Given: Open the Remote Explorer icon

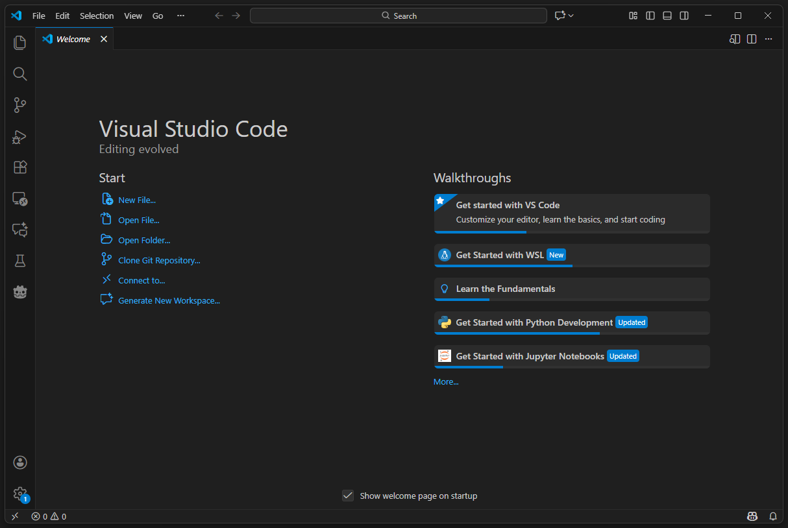Looking at the screenshot, I should 19,199.
